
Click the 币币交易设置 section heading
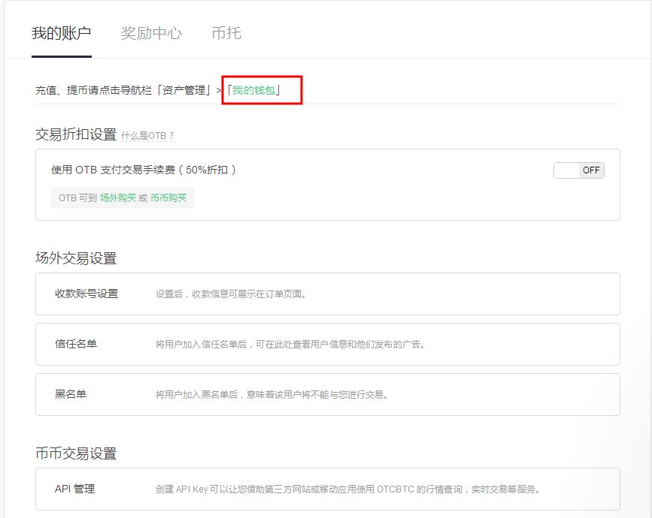pos(76,453)
